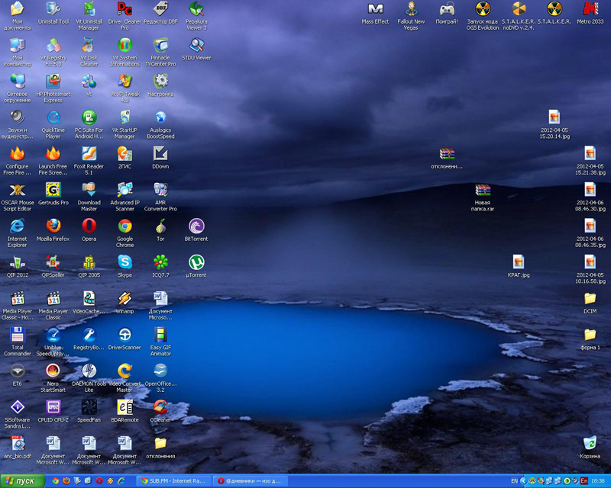Screen dimensions: 611x488
Task: Open the CPUID CPU-Z desktop shortcut
Action: point(53,411)
